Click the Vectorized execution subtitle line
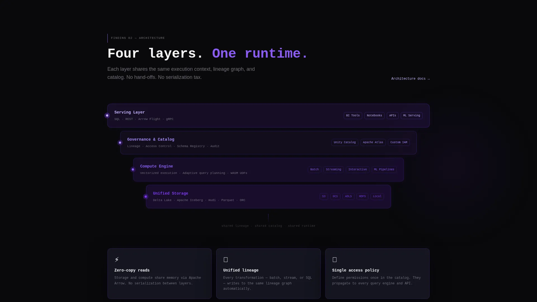Image resolution: width=537 pixels, height=302 pixels. [194, 173]
